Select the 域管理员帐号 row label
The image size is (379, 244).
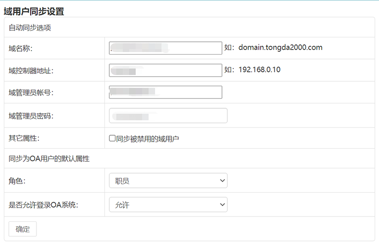pyautogui.click(x=31, y=92)
